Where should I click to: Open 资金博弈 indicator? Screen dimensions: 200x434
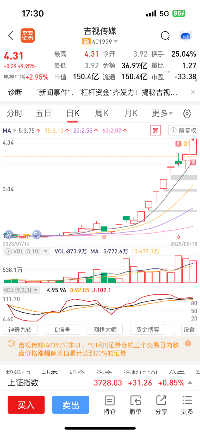tap(148, 329)
